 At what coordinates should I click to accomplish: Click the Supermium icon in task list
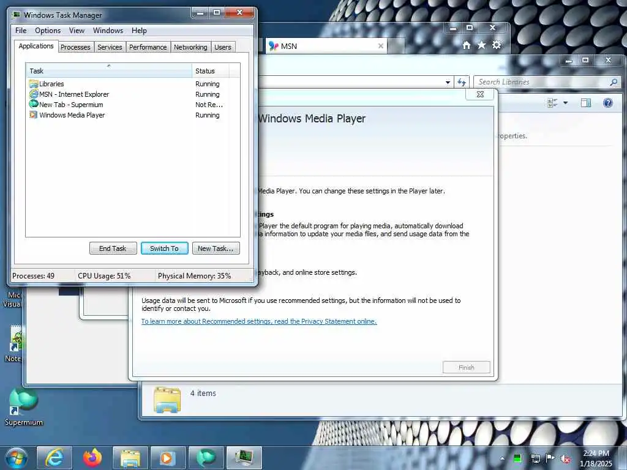(x=34, y=104)
